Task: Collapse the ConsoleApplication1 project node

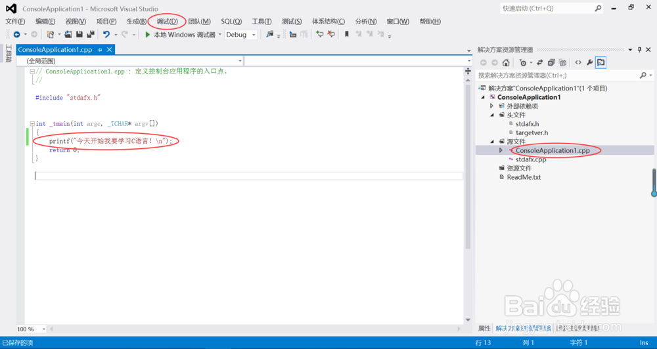Action: (483, 98)
